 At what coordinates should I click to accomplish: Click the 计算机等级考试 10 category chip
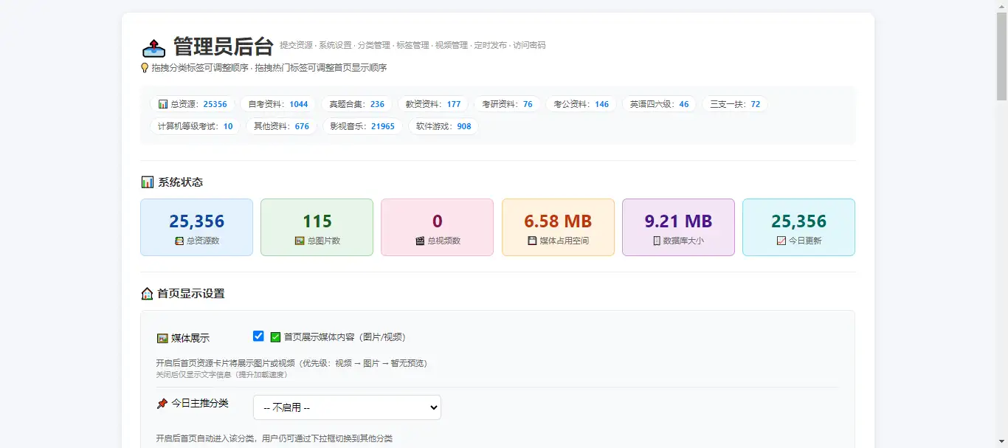[x=195, y=126]
